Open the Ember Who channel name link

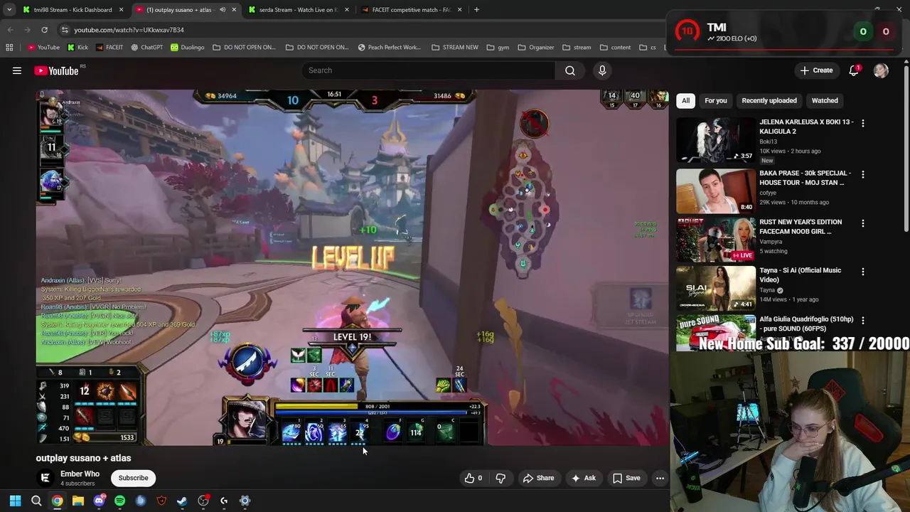(80, 474)
